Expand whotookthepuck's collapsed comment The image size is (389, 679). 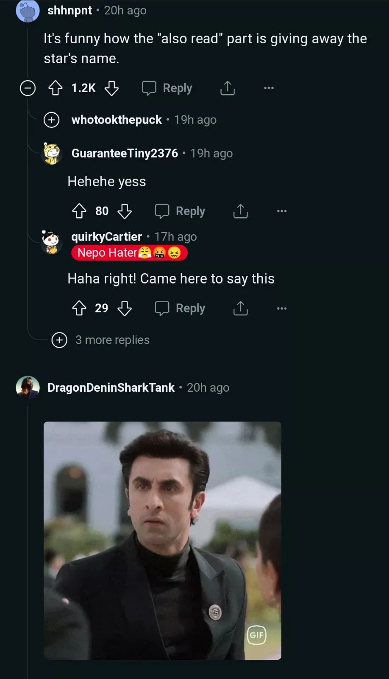click(52, 120)
